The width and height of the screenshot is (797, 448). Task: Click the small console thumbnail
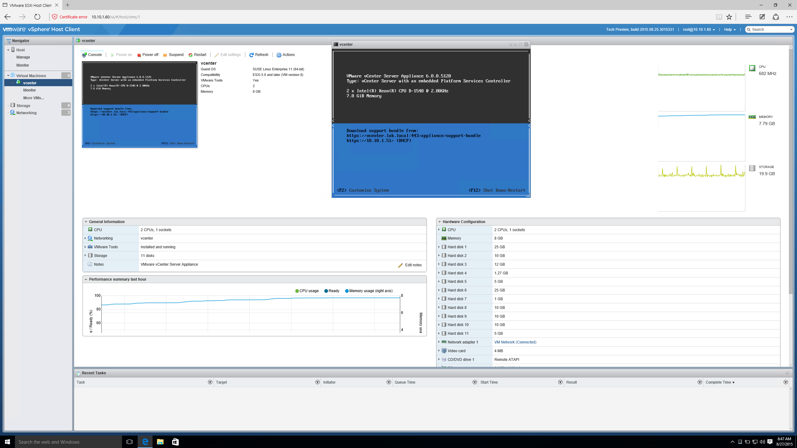point(139,104)
